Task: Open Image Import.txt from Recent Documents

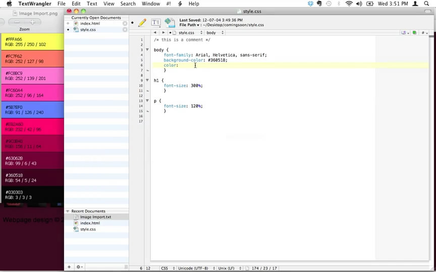Action: click(96, 217)
